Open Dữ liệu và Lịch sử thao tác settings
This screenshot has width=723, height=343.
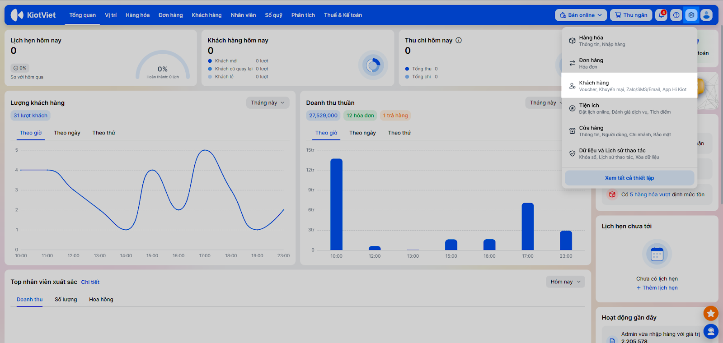(629, 153)
